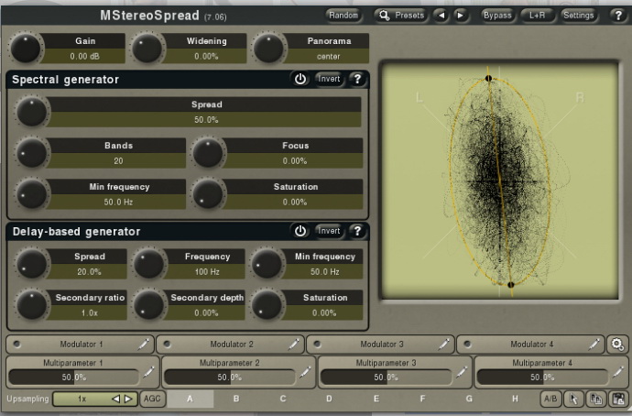Image resolution: width=632 pixels, height=416 pixels.
Task: Select preset slot H
Action: click(515, 399)
